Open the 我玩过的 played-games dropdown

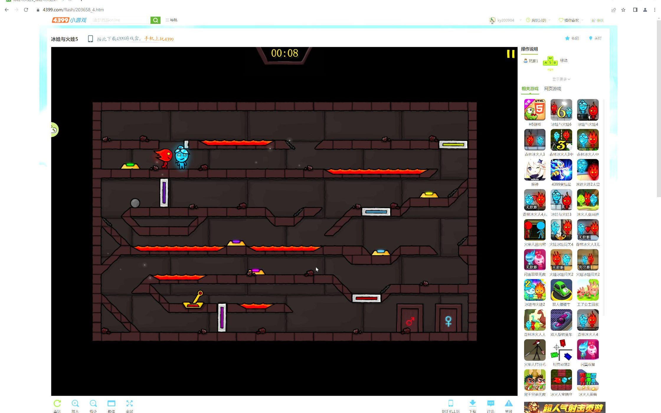coord(539,20)
